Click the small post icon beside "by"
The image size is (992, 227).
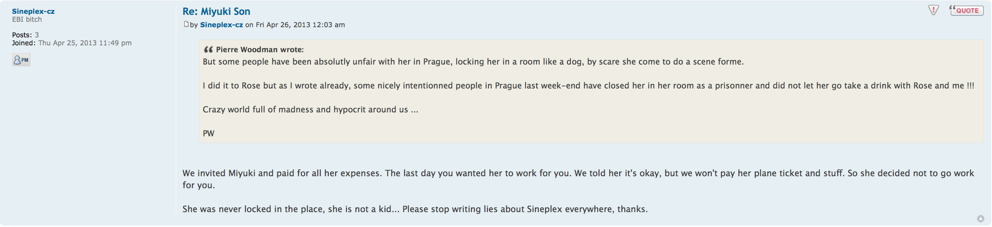[186, 25]
